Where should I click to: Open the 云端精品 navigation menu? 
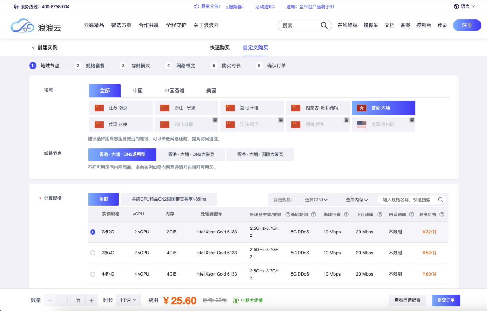(94, 25)
